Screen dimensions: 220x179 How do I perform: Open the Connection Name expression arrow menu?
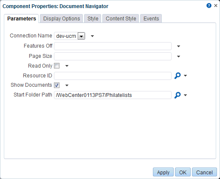[92, 36]
